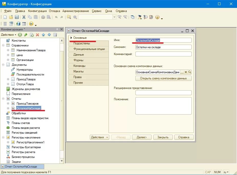Open the Syntax helper icon
The width and height of the screenshot is (237, 175).
pos(139,17)
